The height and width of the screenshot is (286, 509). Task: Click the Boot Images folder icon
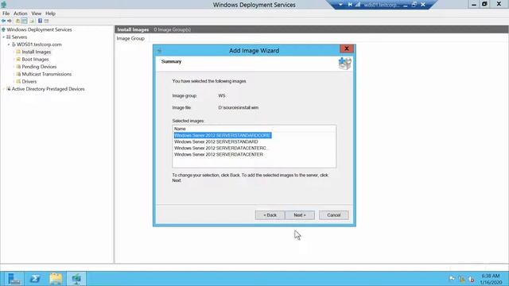click(18, 60)
